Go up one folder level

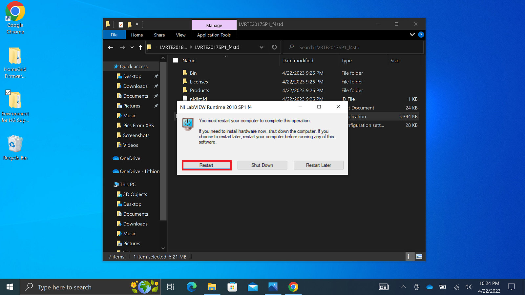pyautogui.click(x=140, y=47)
